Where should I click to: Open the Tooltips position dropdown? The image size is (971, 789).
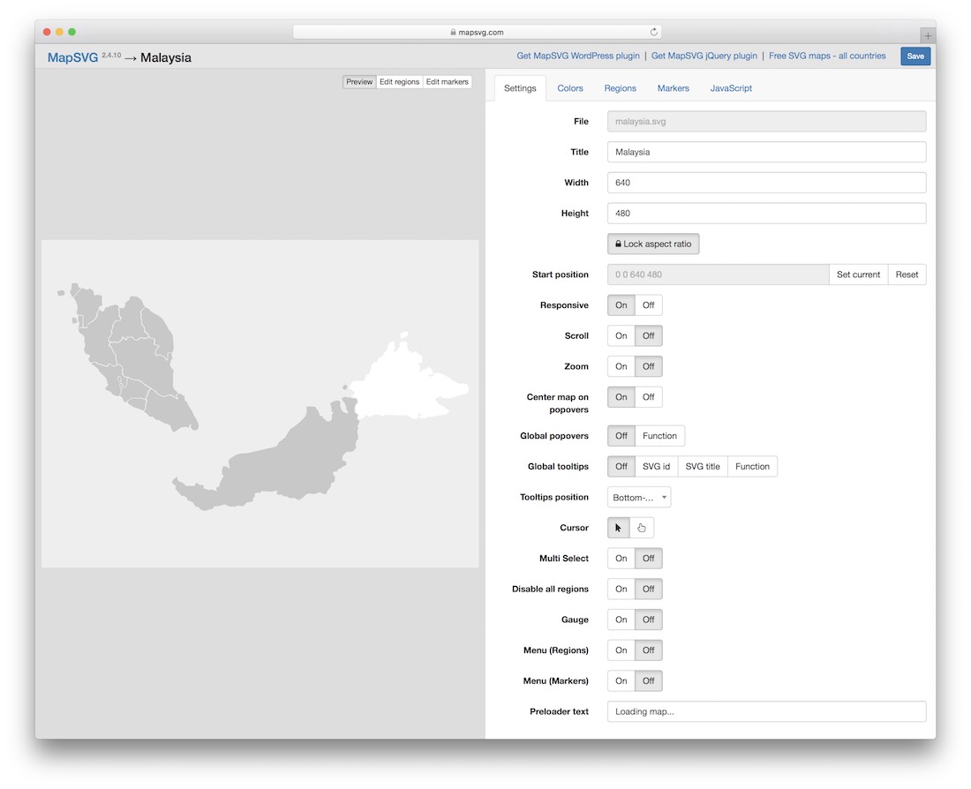638,497
